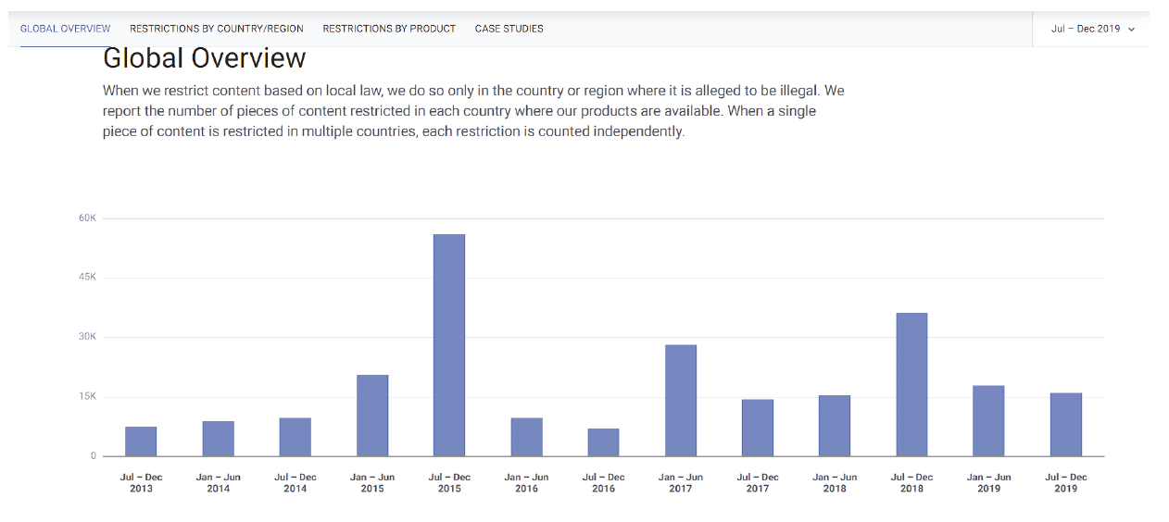Viewport: 1169px width, 522px height.
Task: Open the Restrictions by Product tab
Action: (389, 29)
